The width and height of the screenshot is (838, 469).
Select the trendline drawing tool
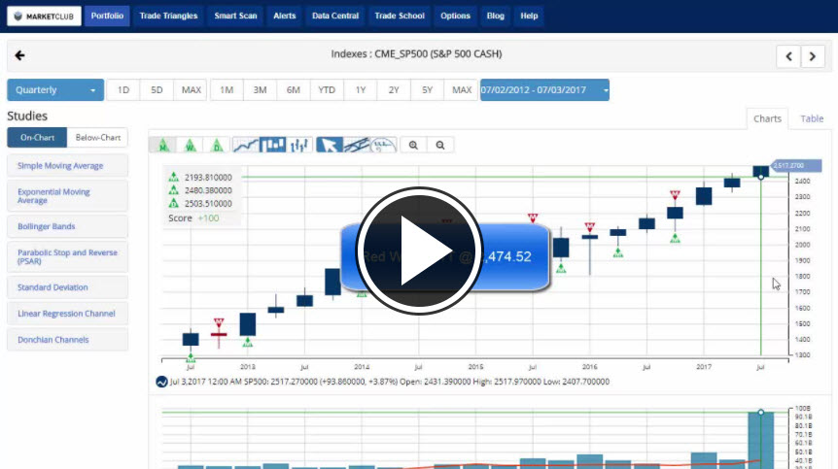click(356, 145)
